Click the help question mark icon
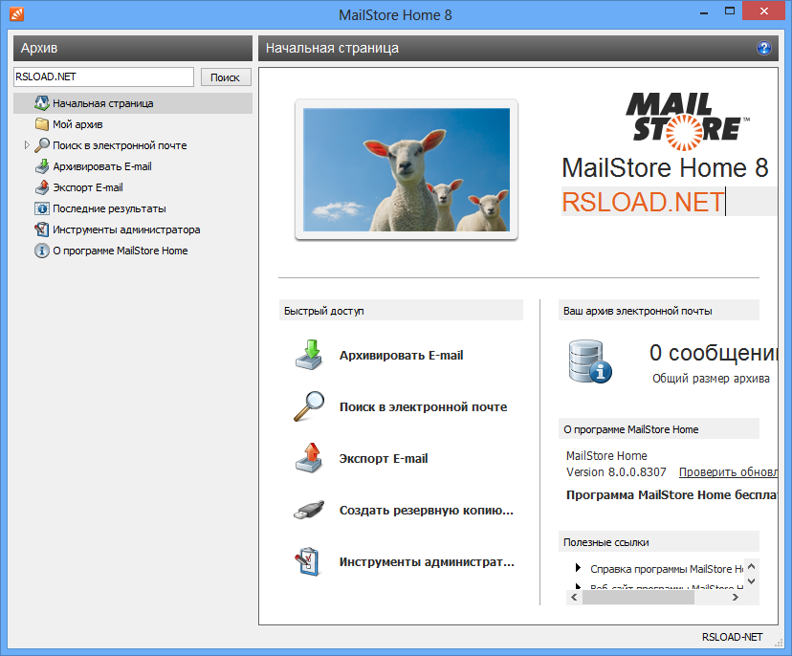This screenshot has height=656, width=792. coord(763,48)
